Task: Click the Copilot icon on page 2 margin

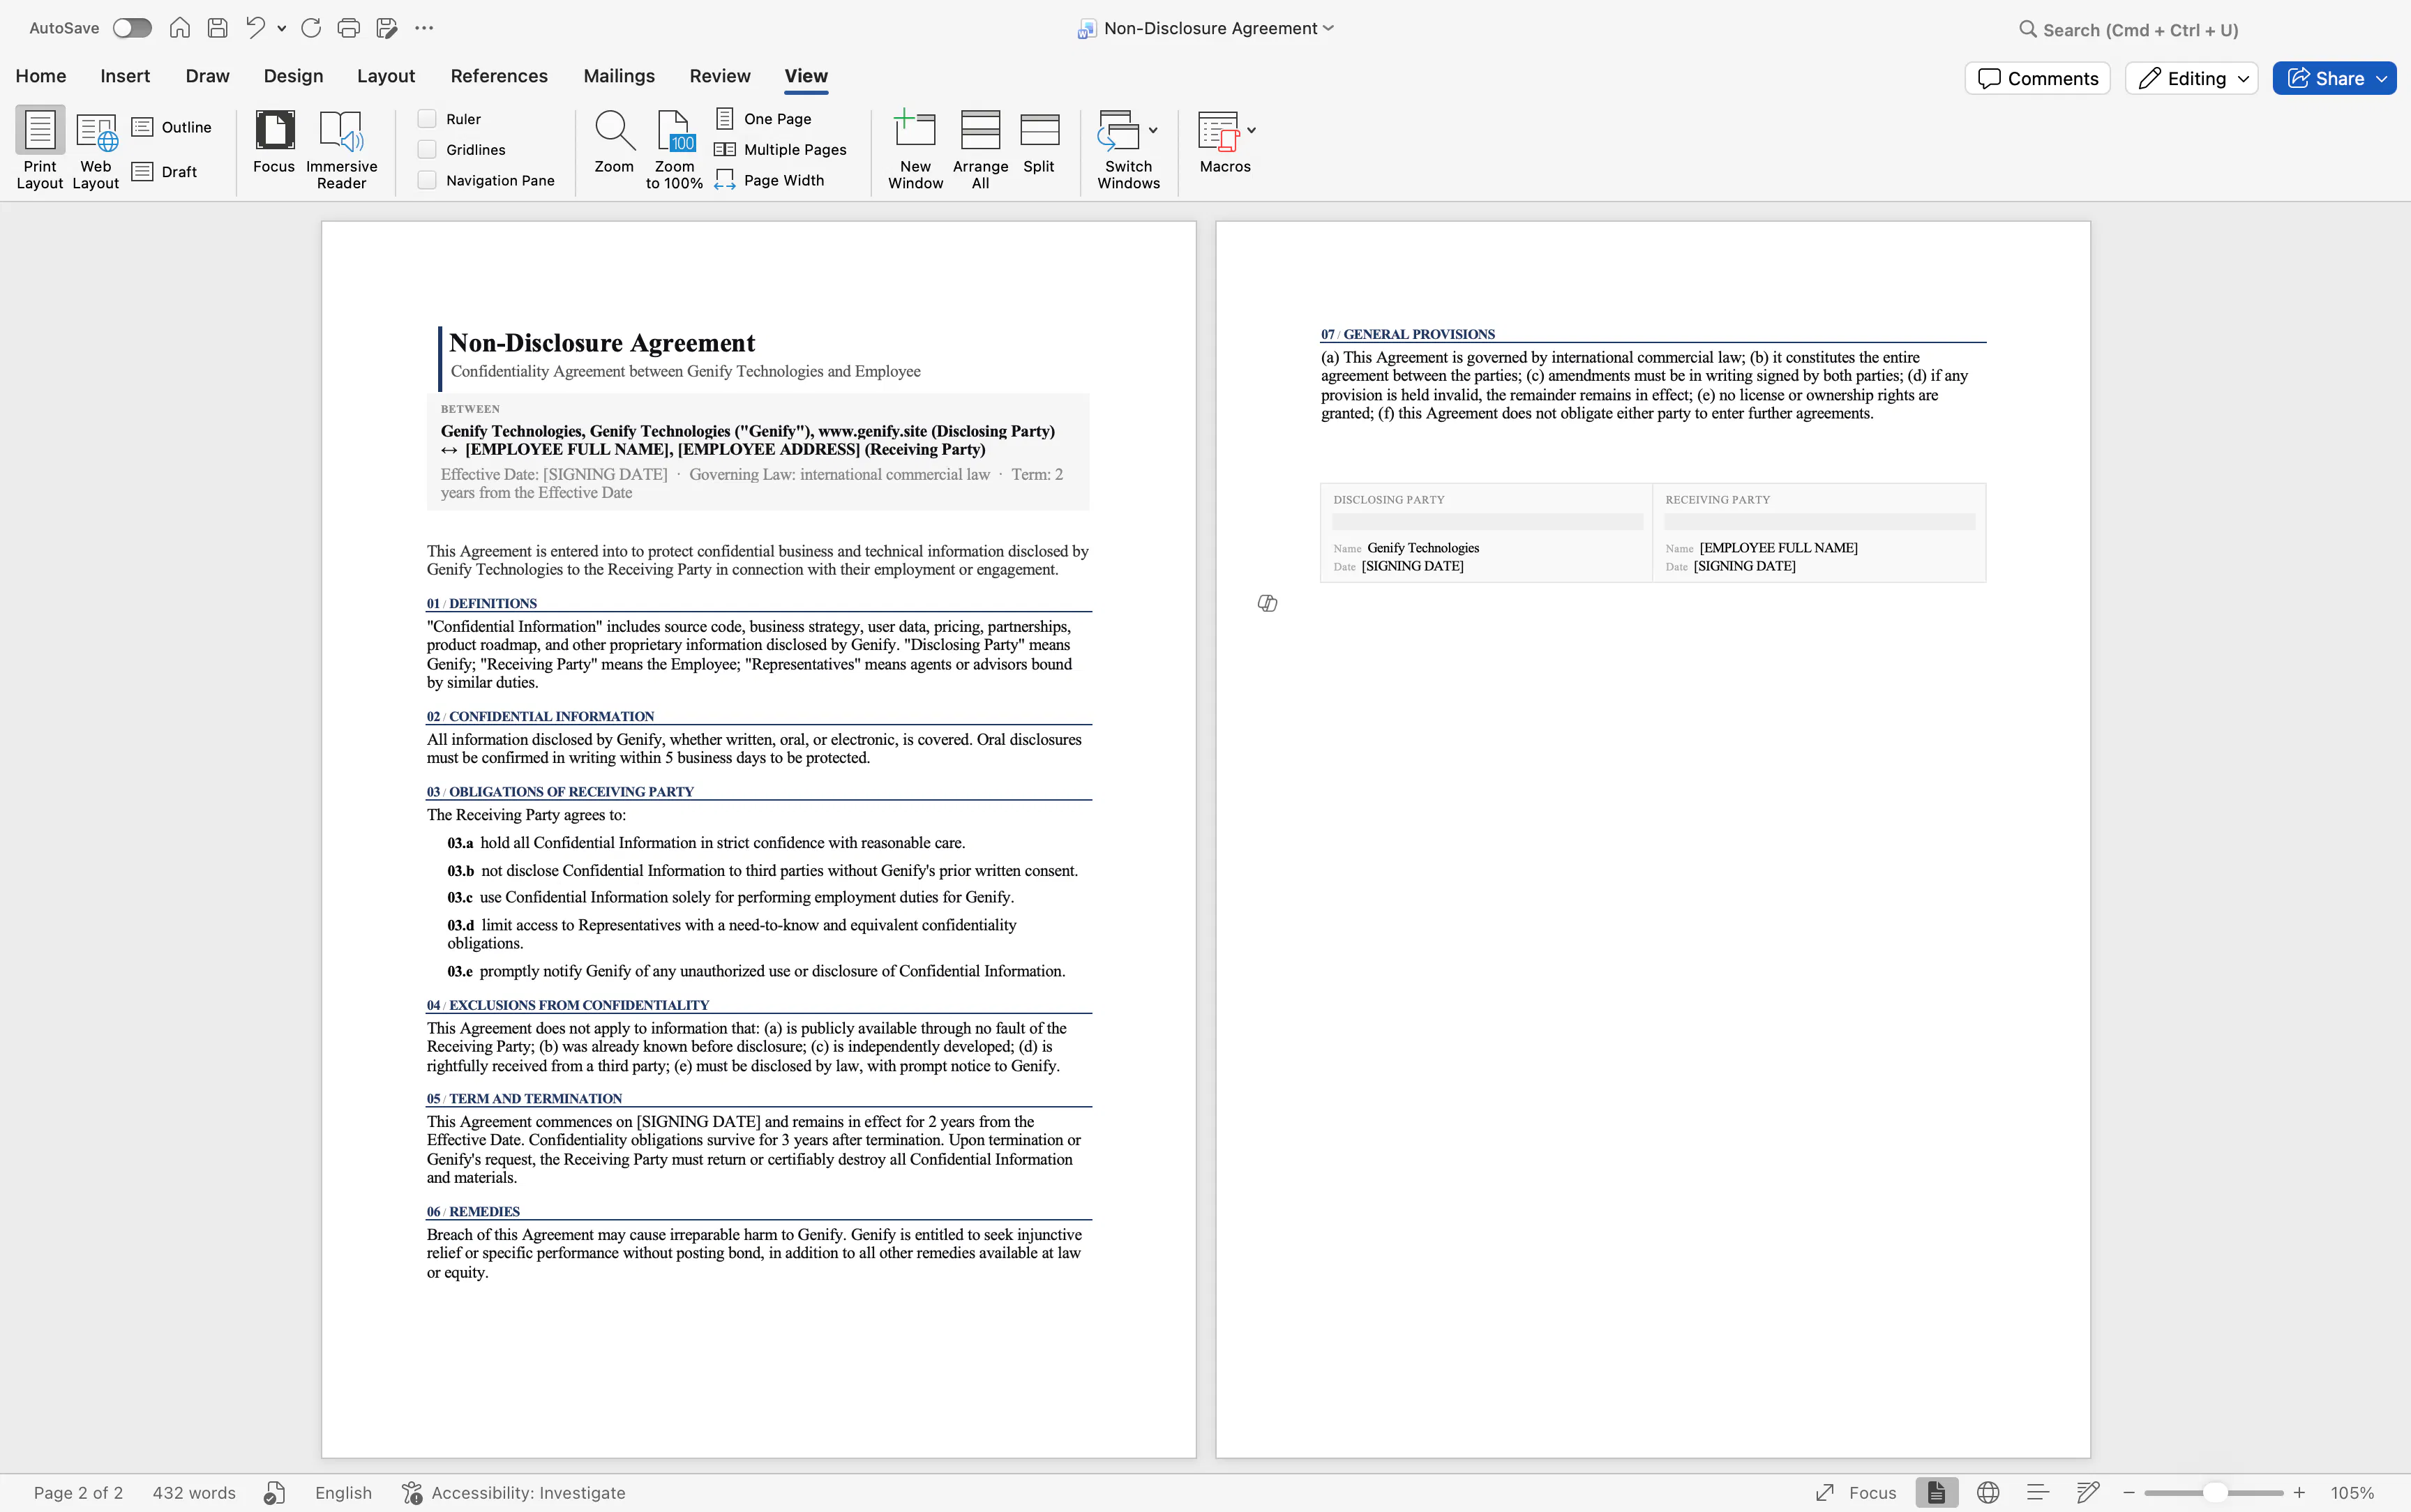Action: (1267, 603)
